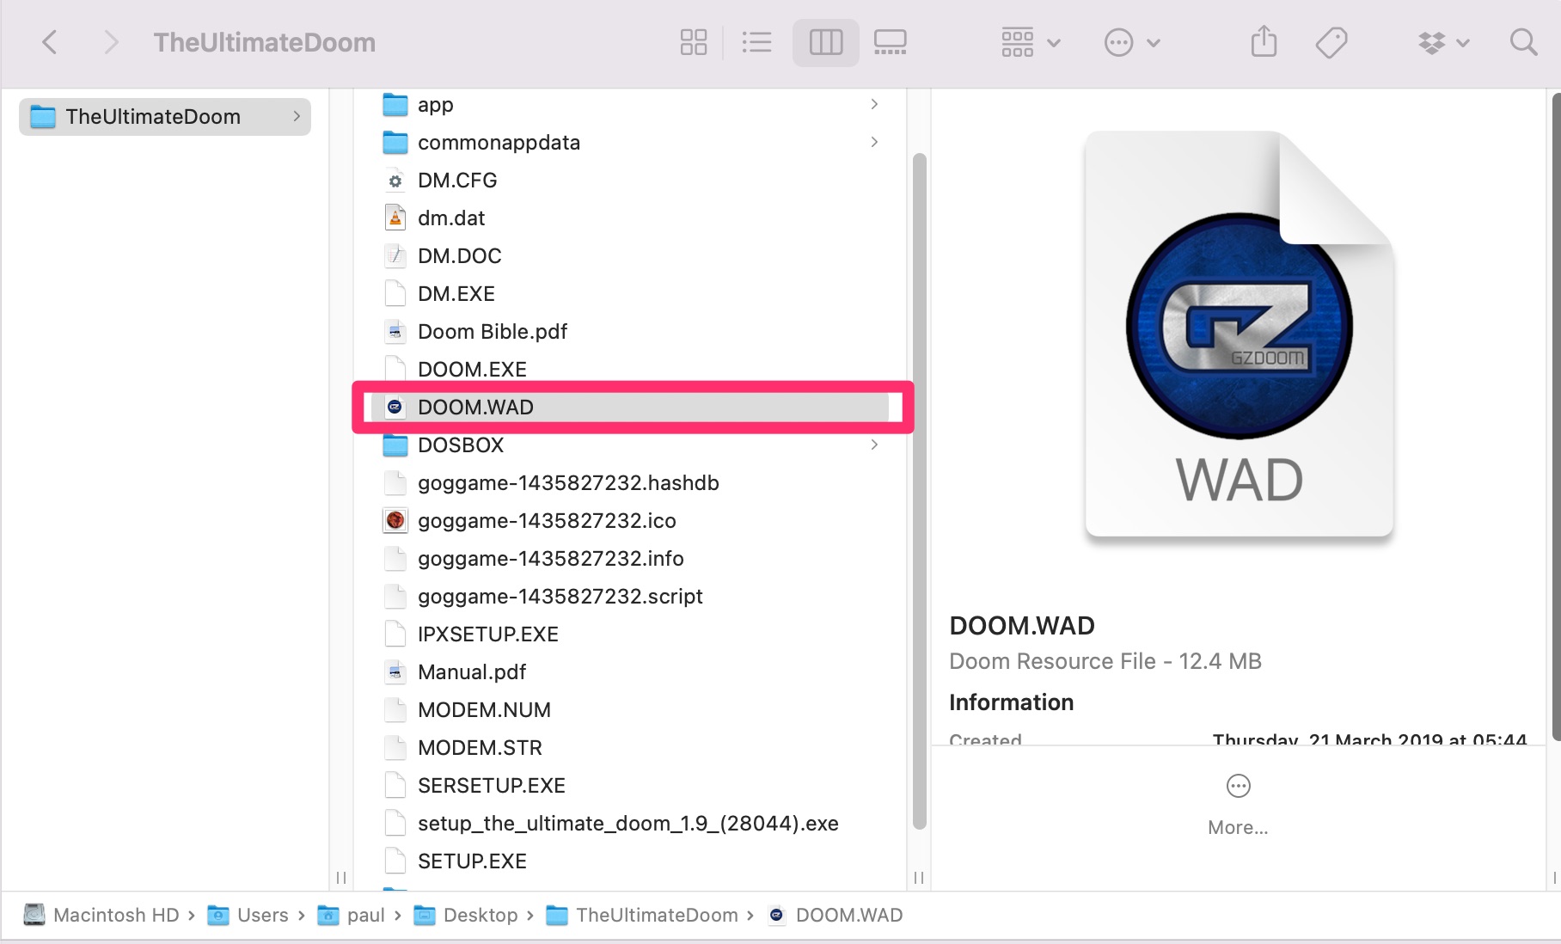
Task: Select the dm.dat VLC file icon
Action: (395, 218)
